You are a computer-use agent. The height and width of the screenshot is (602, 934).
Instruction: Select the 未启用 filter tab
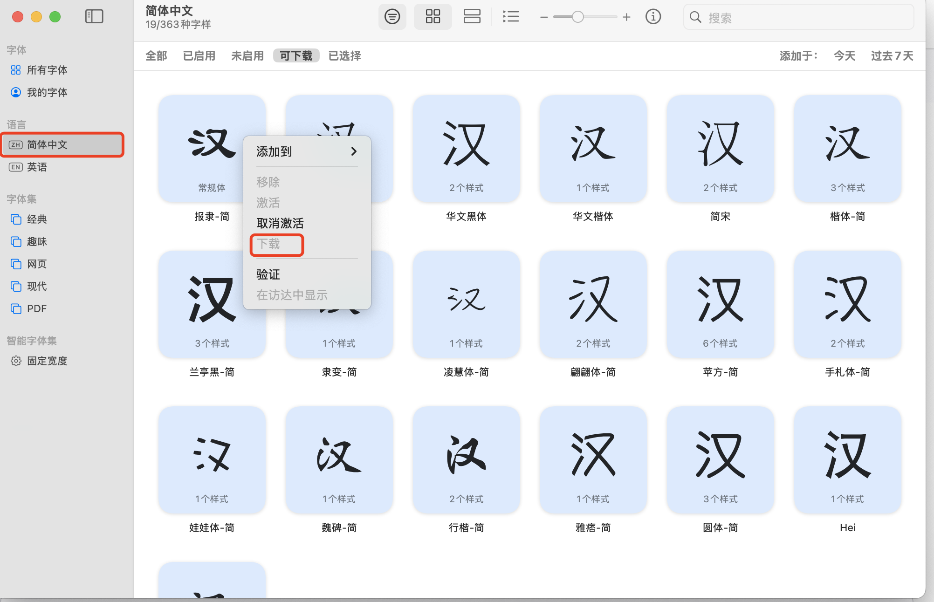[x=247, y=56]
